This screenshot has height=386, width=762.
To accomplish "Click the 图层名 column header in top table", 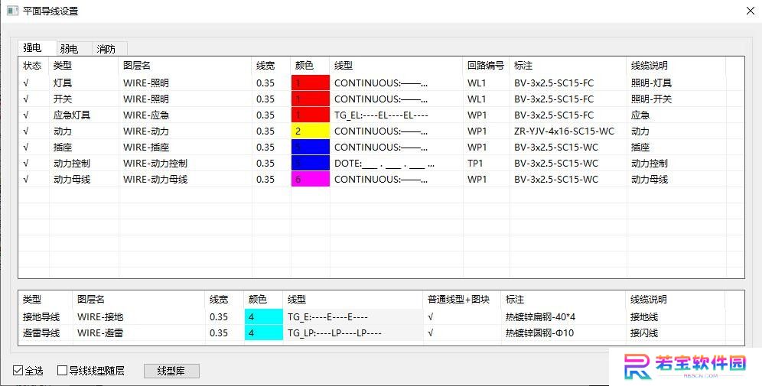I will click(184, 66).
